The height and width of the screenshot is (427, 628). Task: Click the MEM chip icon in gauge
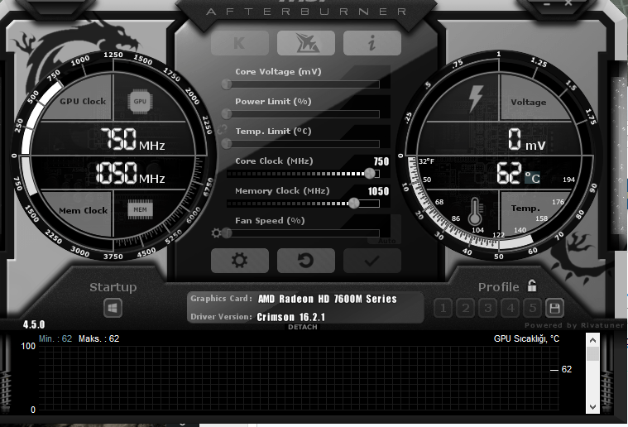pyautogui.click(x=140, y=209)
